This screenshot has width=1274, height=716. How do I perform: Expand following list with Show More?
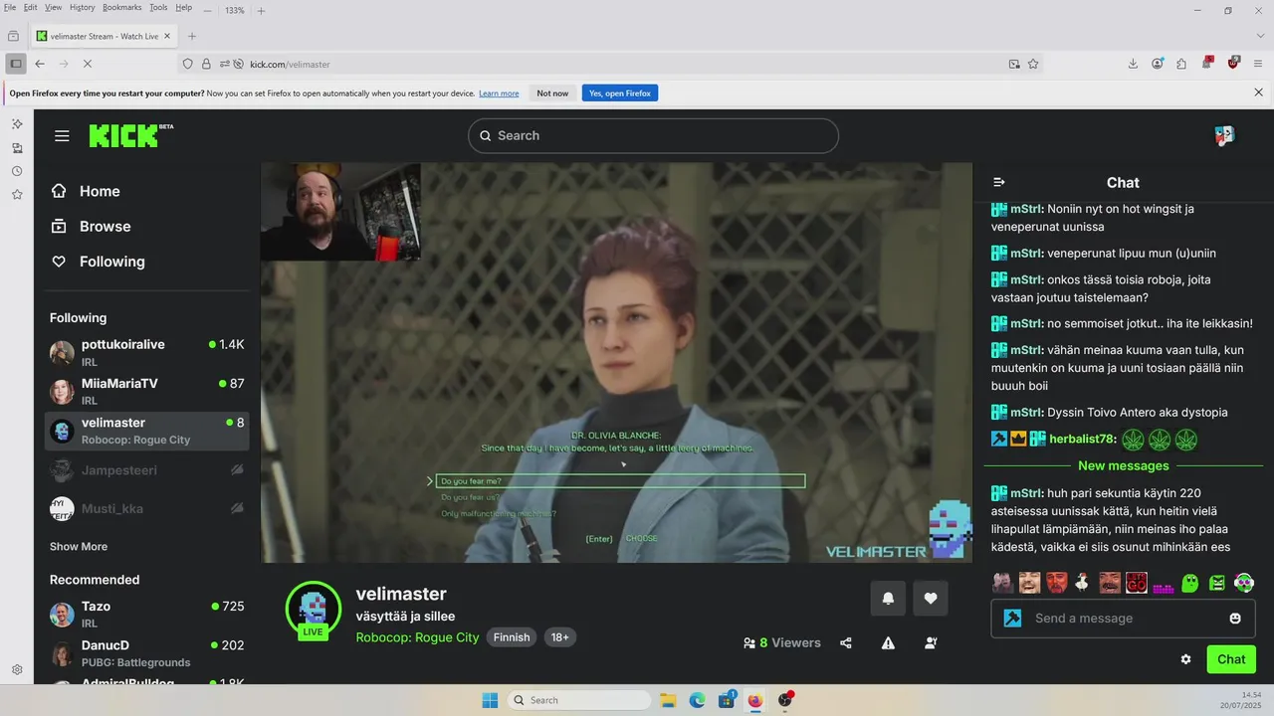(x=79, y=547)
